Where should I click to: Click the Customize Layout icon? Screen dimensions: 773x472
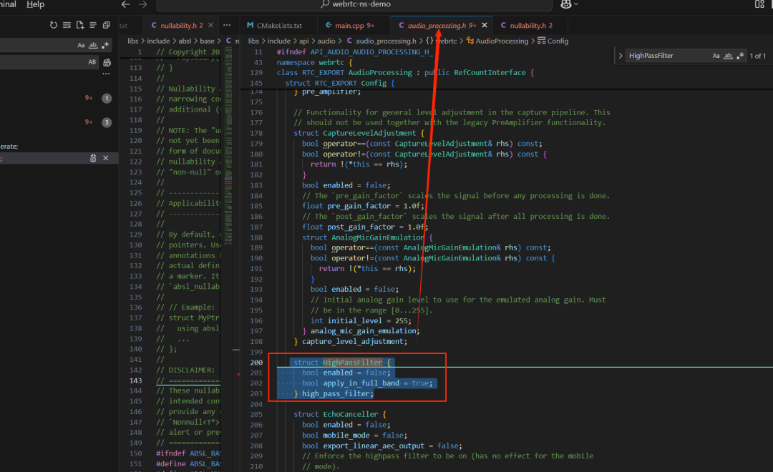point(759,4)
